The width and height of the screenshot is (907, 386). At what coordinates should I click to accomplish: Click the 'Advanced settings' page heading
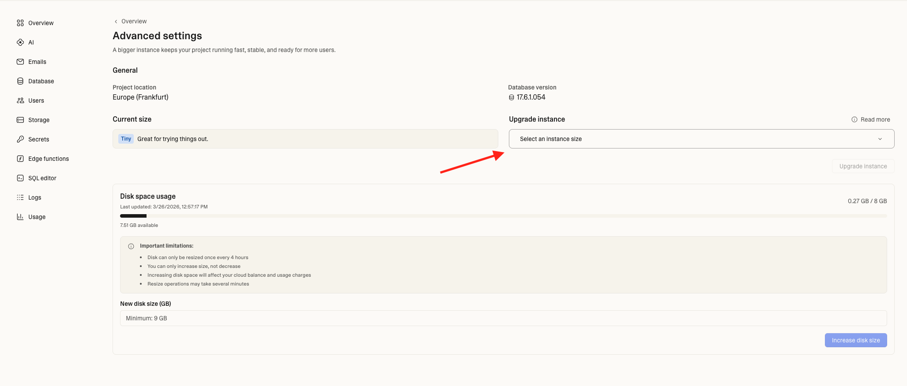tap(157, 36)
